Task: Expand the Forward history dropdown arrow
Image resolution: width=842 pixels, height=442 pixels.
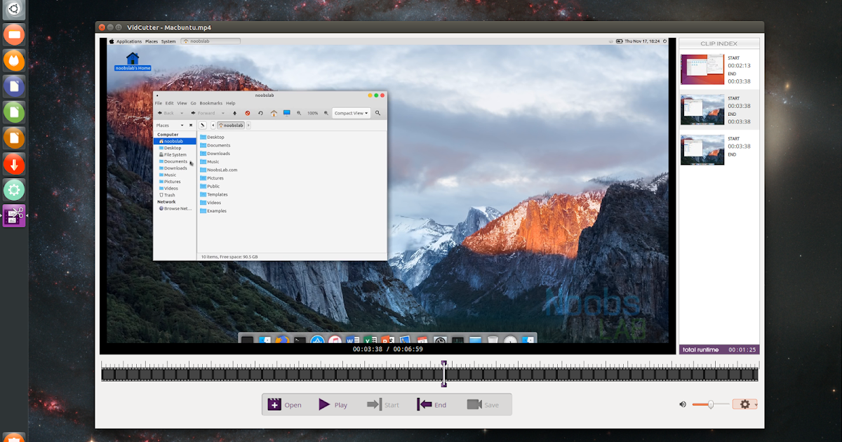Action: (222, 113)
